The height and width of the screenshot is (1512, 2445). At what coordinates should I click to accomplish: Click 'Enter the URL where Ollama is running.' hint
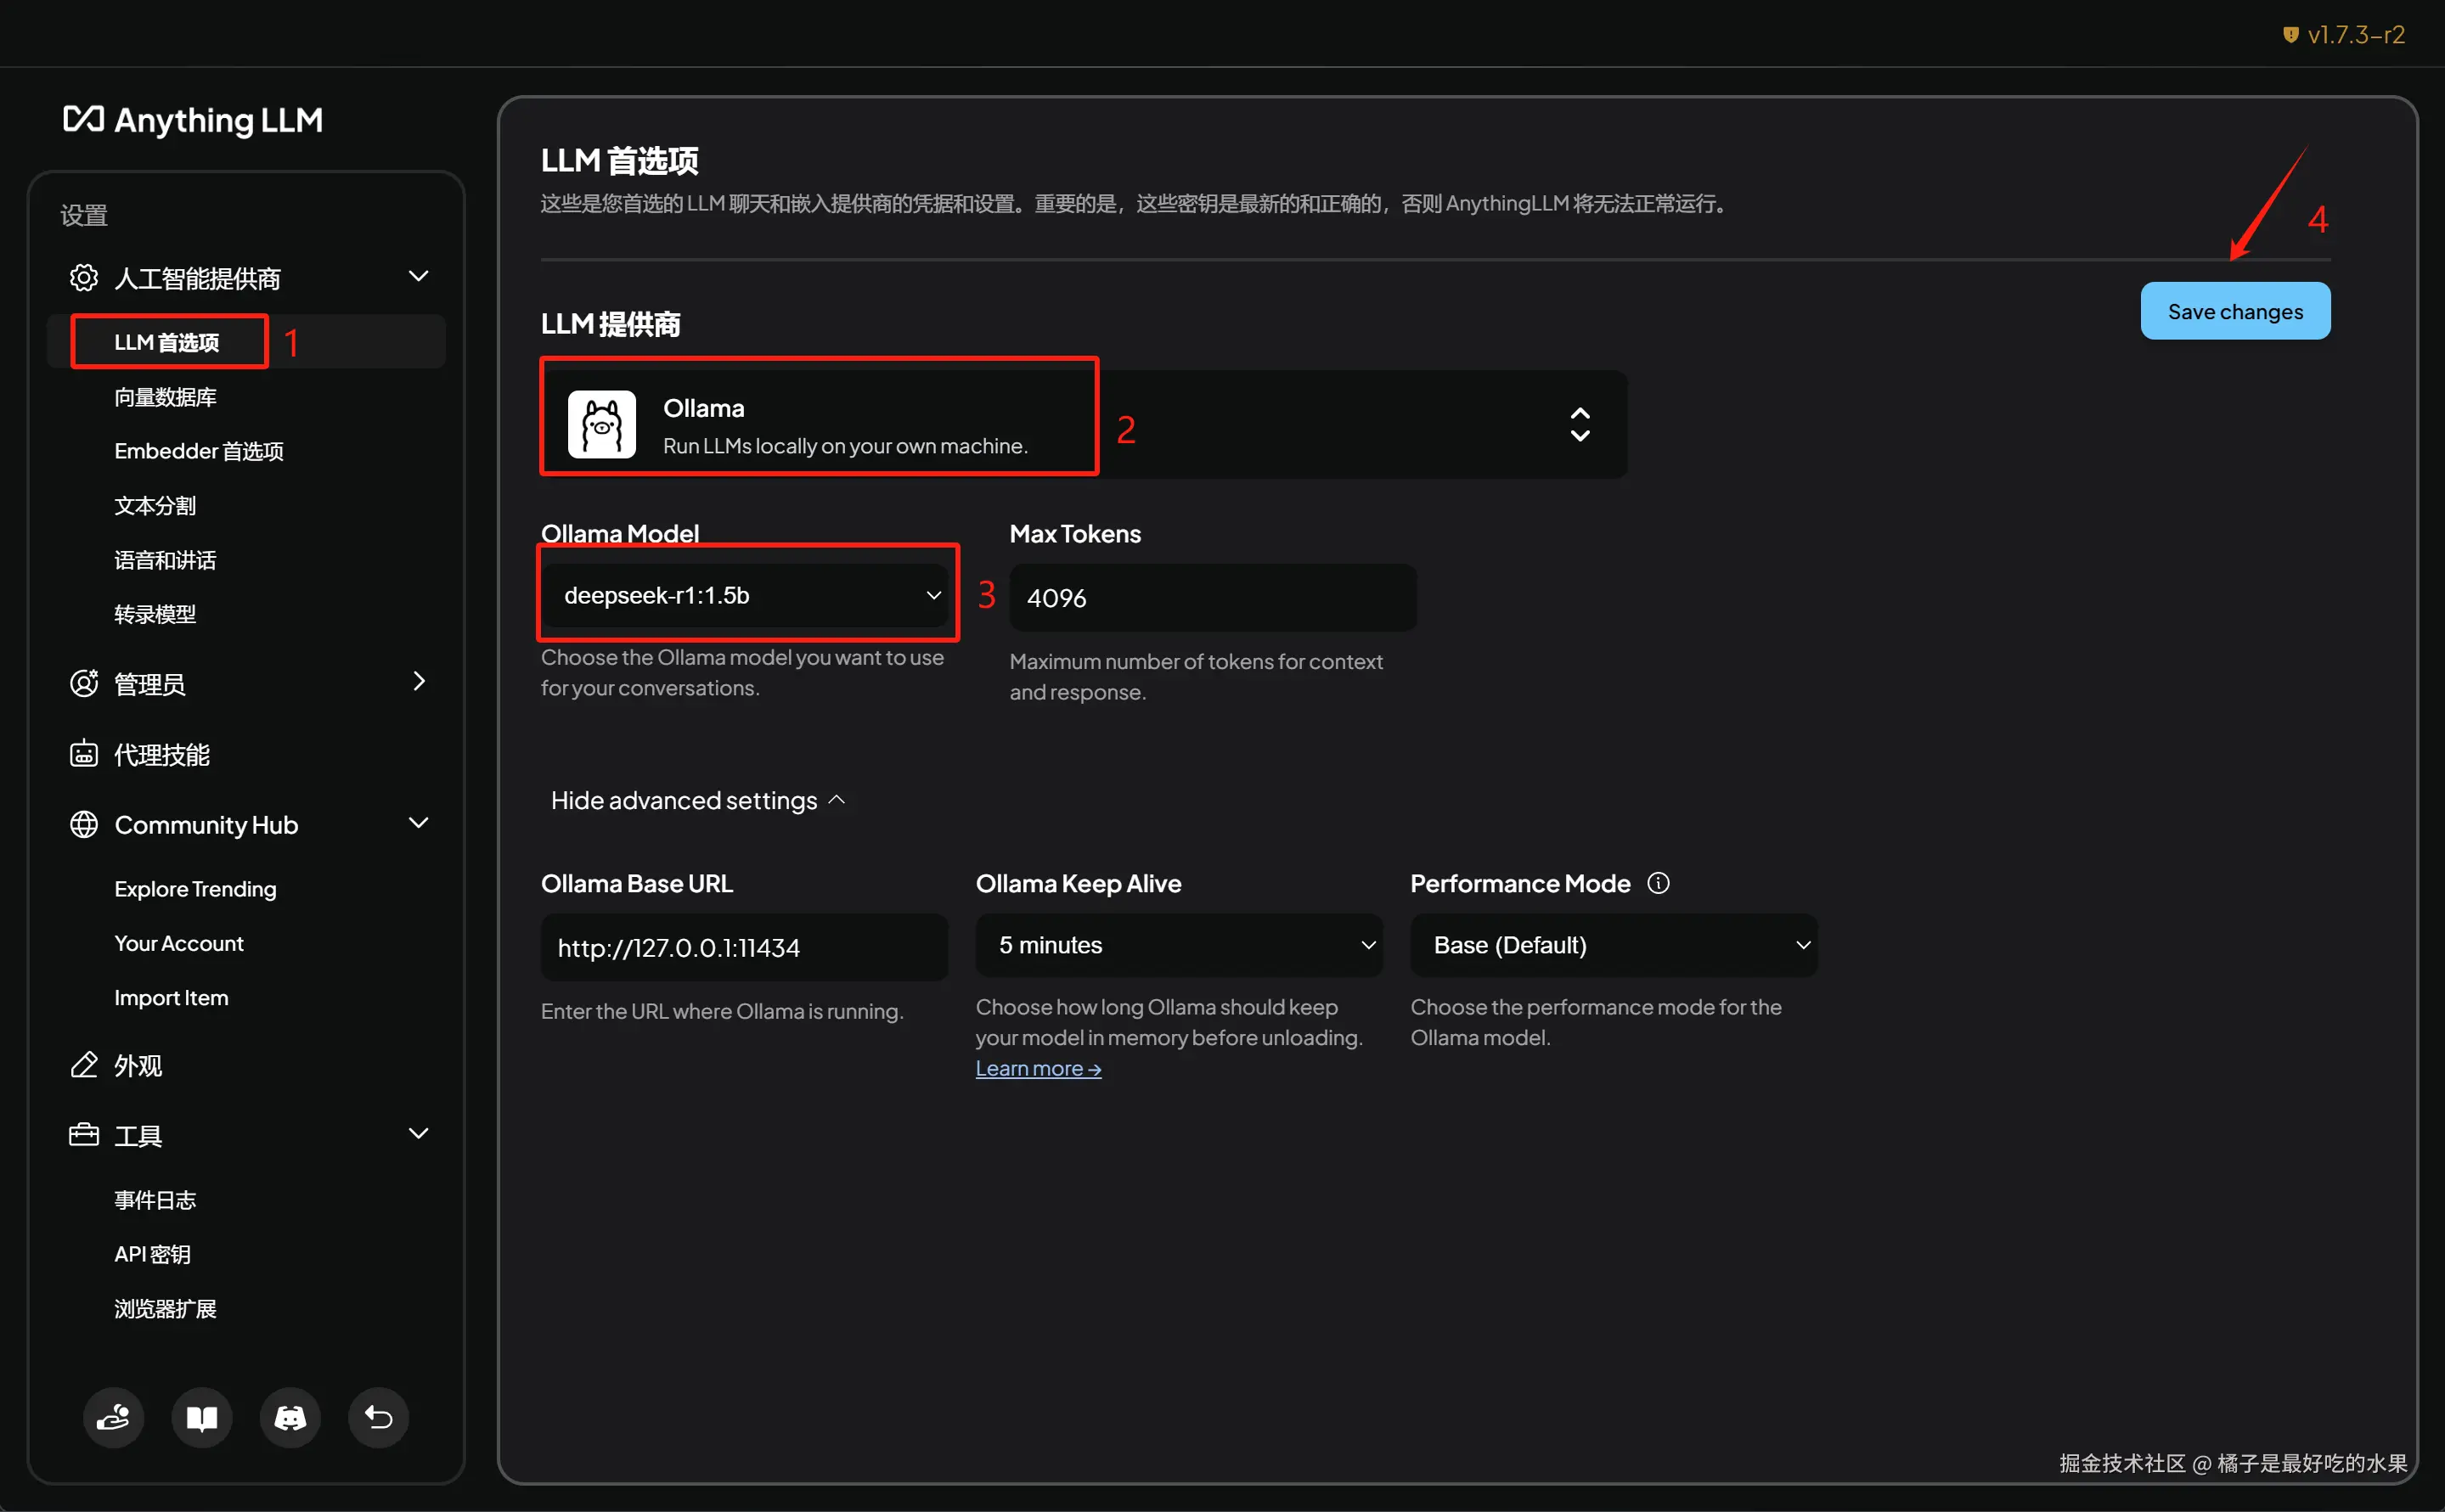723,1011
